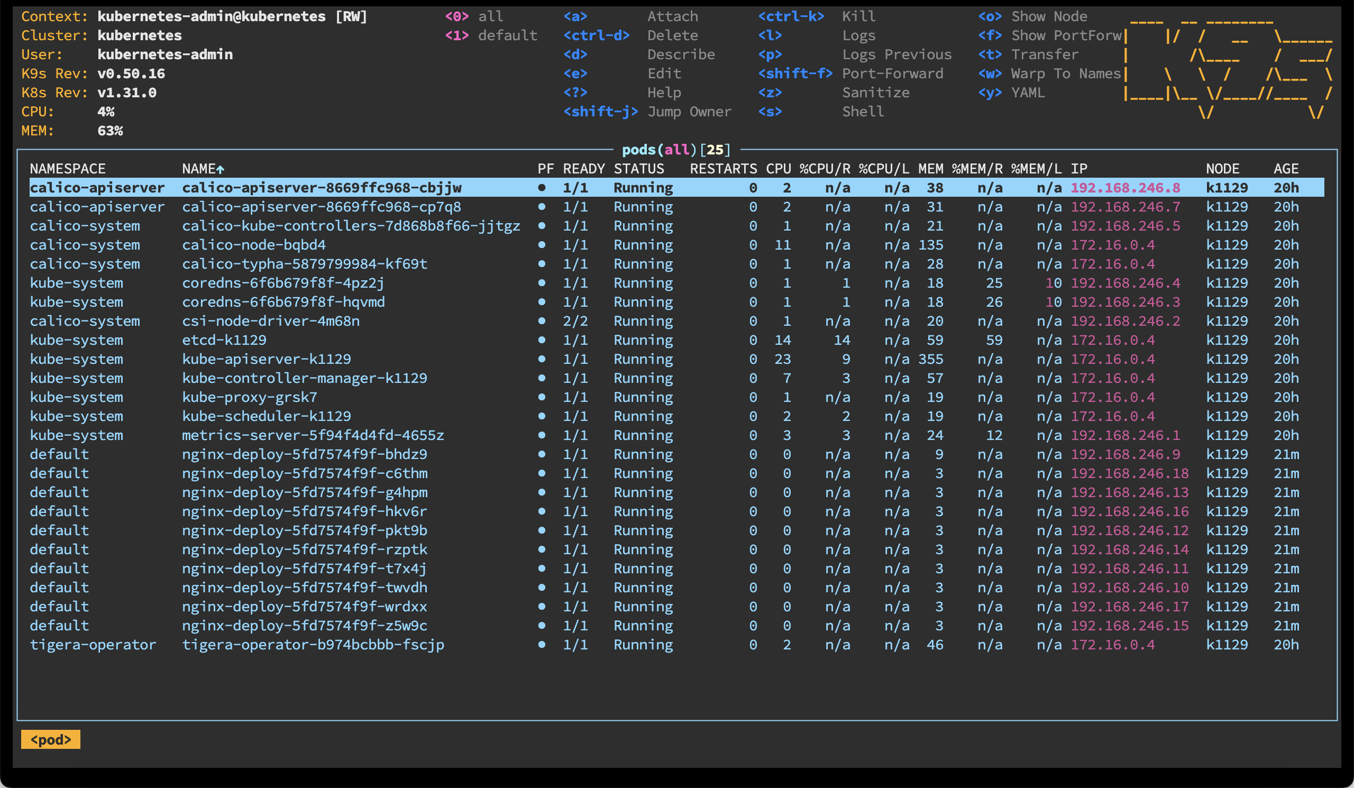The image size is (1354, 788).
Task: Click the Edit command hint
Action: (x=664, y=74)
